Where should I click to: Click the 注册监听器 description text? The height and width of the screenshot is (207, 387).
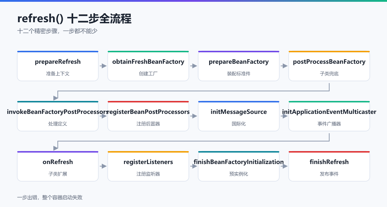tap(148, 174)
